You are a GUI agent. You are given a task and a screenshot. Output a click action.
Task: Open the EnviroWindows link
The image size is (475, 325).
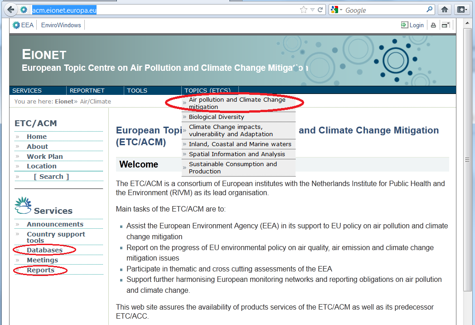click(61, 25)
